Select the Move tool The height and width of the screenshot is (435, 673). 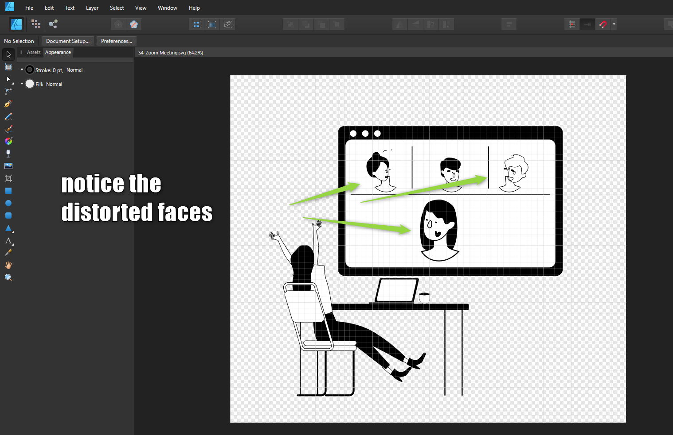coord(8,54)
